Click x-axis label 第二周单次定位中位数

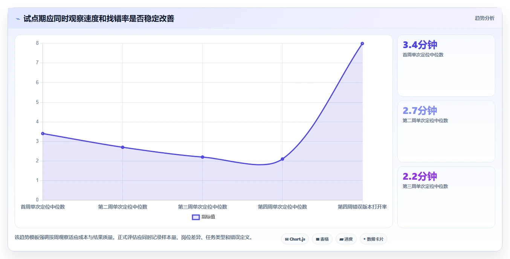tap(122, 207)
